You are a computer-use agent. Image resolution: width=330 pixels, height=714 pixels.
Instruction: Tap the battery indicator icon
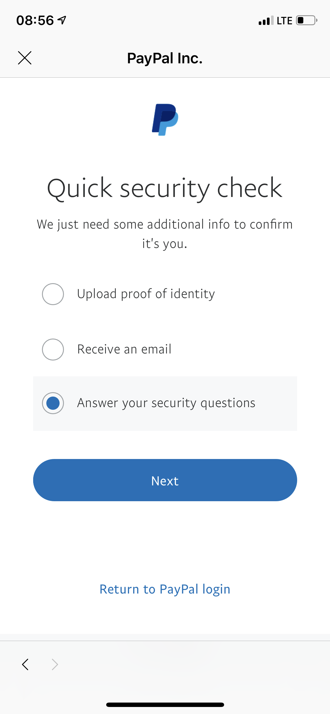click(307, 21)
